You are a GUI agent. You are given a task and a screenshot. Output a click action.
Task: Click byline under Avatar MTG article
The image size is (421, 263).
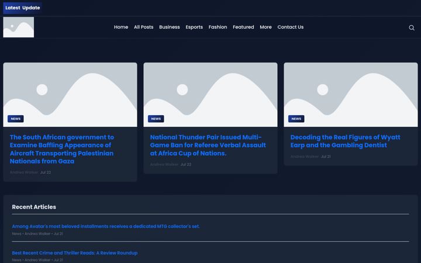click(x=37, y=234)
